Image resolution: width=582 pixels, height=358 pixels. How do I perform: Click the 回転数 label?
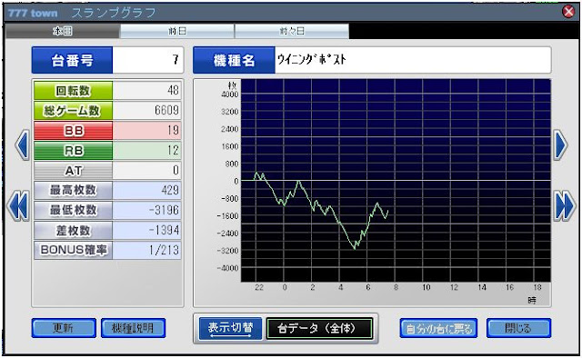pos(73,91)
